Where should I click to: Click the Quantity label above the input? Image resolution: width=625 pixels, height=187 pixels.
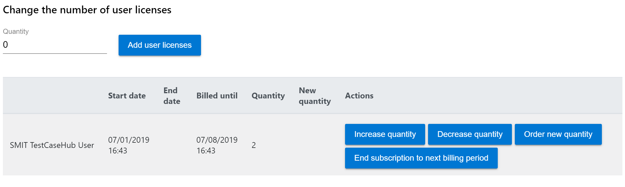pyautogui.click(x=16, y=32)
